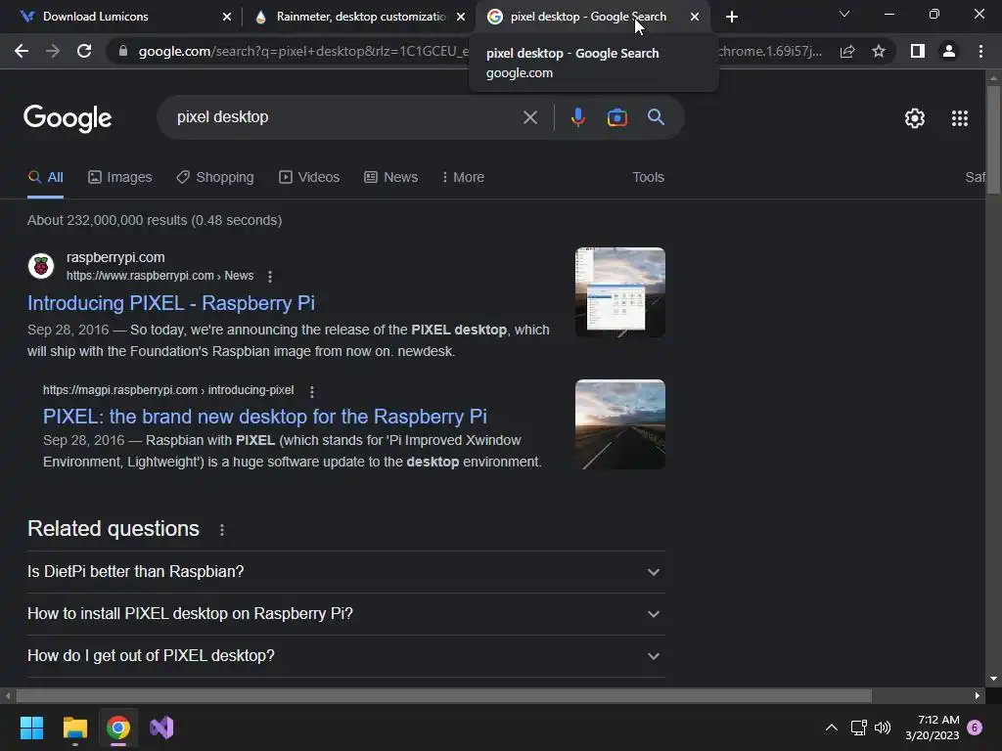This screenshot has height=751, width=1002.
Task: Click the raspberrypi.com site name
Action: pos(115,257)
